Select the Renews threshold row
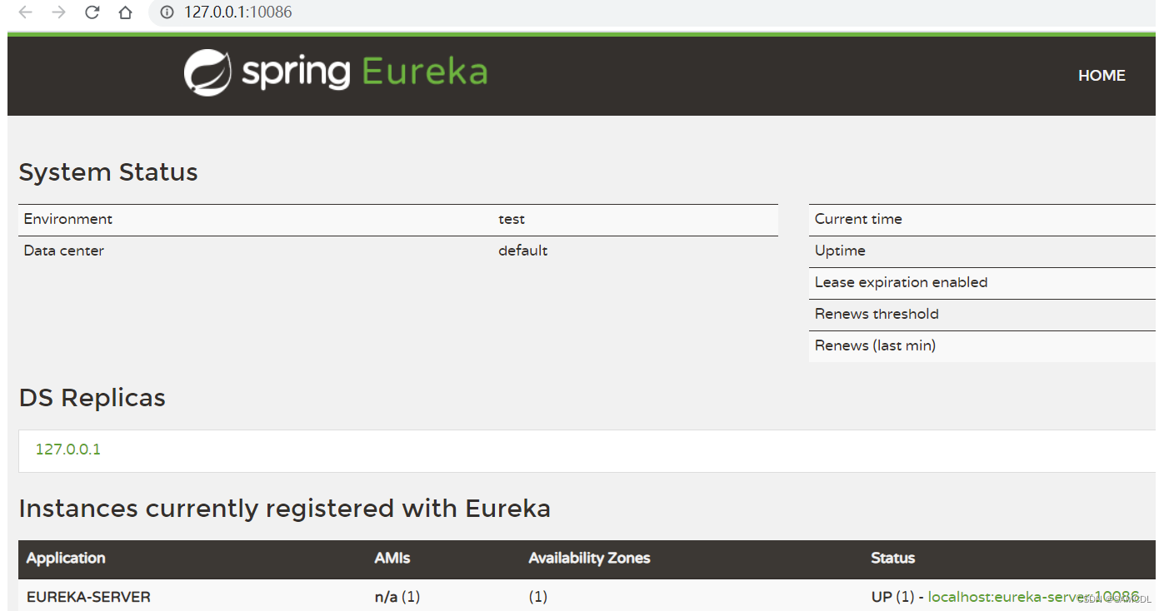 [877, 314]
